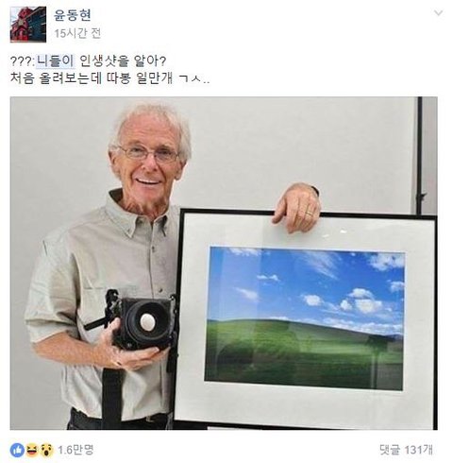
Task: Open the 윤동현 profile name link
Action: pos(73,14)
